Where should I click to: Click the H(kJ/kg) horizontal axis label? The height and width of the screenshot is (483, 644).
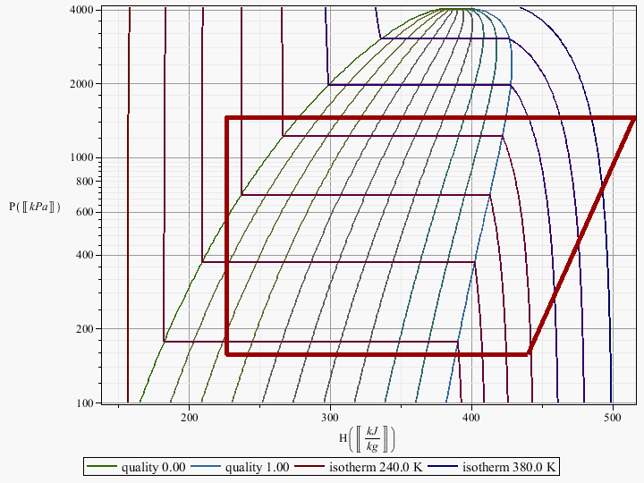click(367, 439)
